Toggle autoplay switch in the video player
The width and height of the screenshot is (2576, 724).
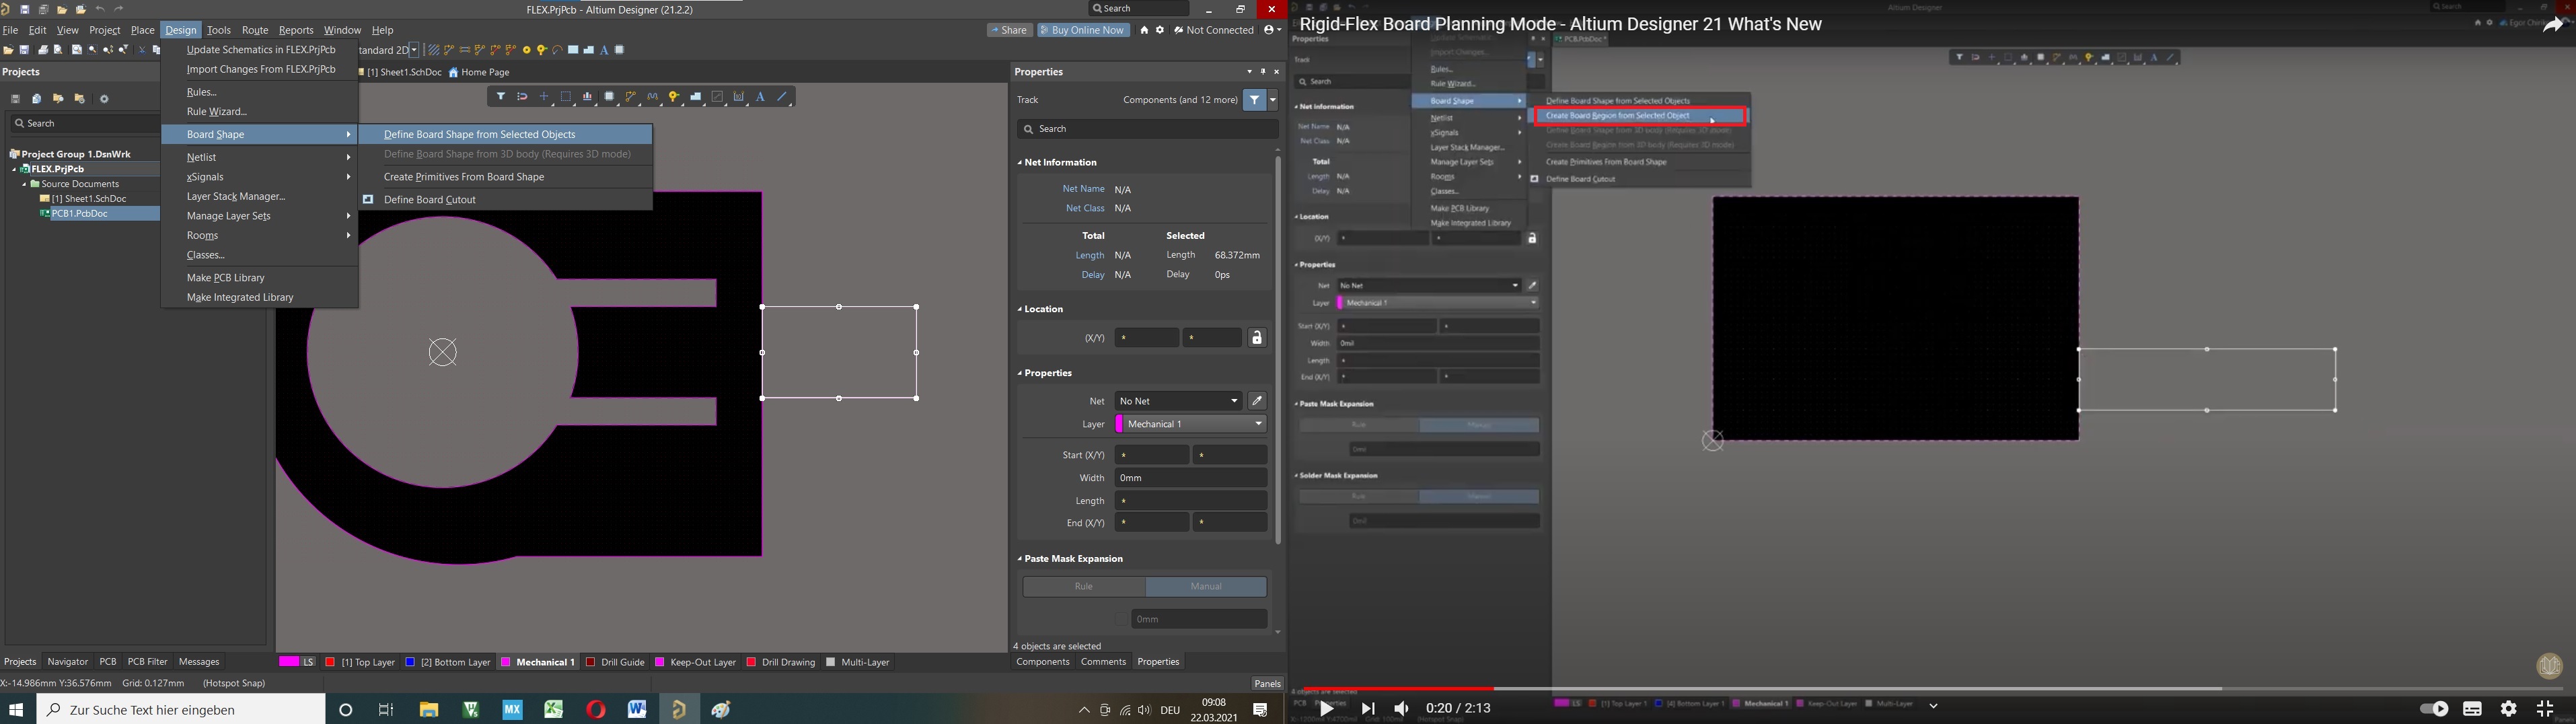click(x=2433, y=708)
